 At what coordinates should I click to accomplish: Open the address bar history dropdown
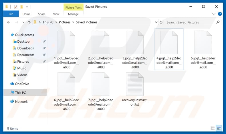tap(156, 22)
